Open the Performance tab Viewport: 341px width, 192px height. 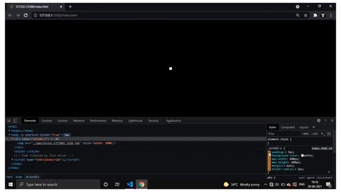98,121
